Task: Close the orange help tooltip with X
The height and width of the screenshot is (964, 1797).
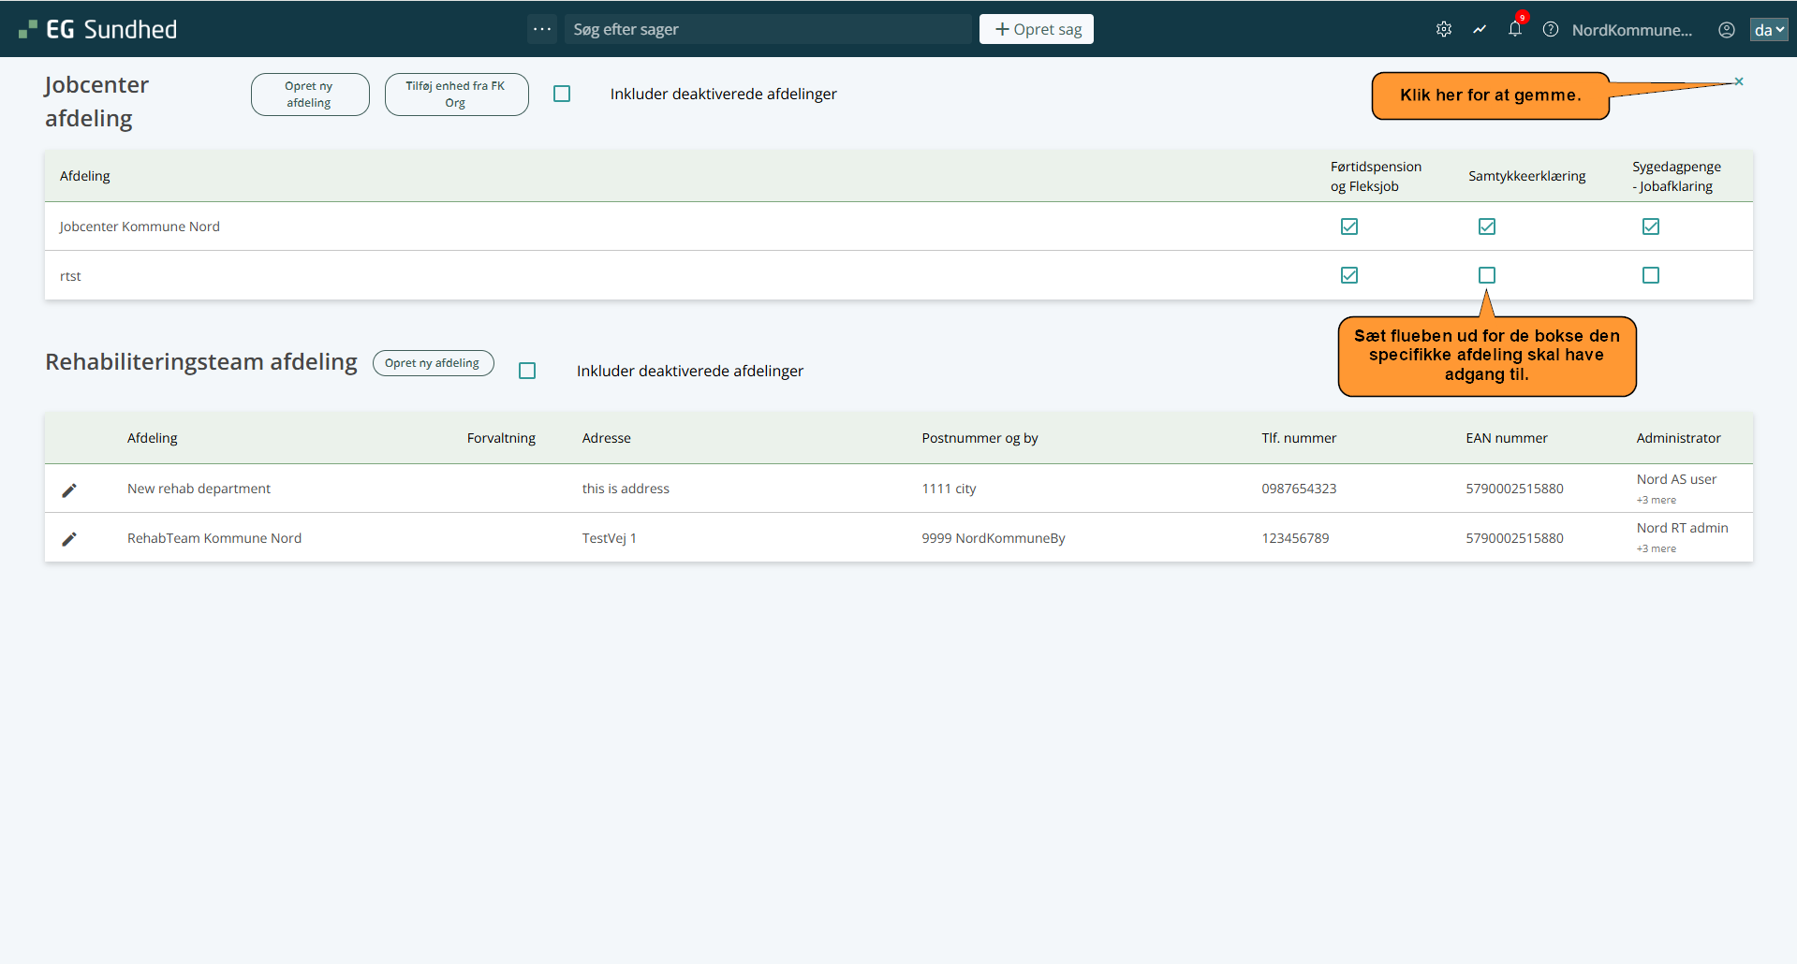Action: (x=1738, y=81)
